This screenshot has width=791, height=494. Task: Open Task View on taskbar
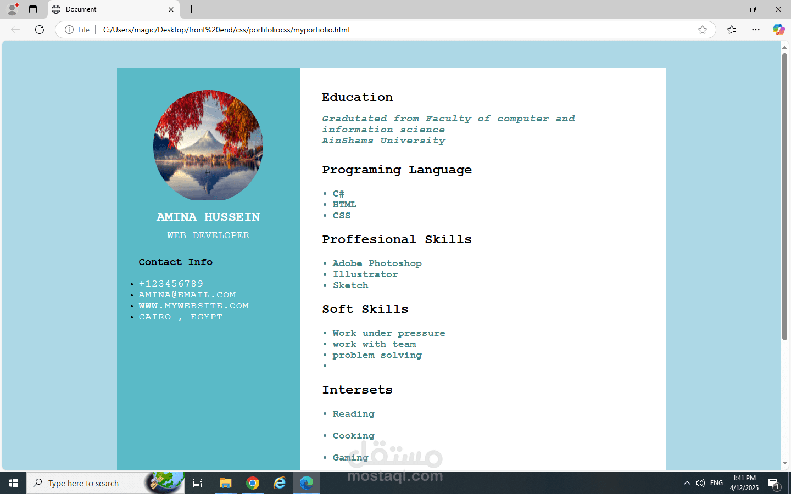pyautogui.click(x=198, y=483)
